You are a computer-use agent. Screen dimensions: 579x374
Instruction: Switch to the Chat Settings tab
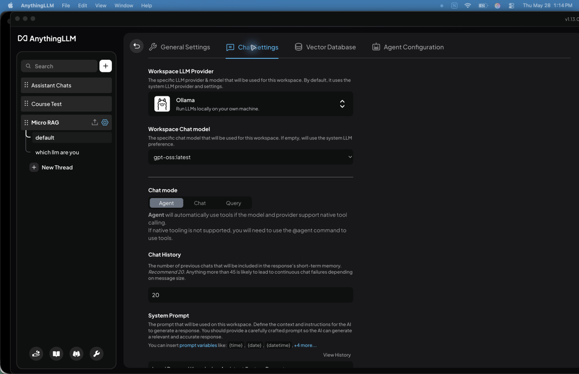point(252,47)
